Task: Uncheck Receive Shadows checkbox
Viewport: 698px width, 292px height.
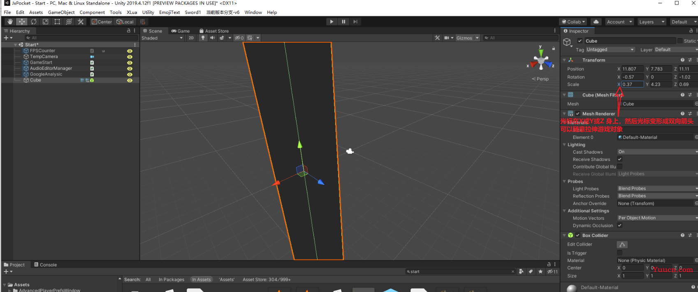Action: tap(620, 159)
